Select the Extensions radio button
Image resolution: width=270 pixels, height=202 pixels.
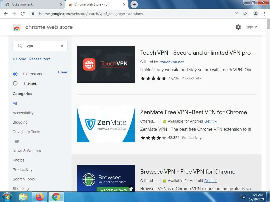click(x=15, y=74)
